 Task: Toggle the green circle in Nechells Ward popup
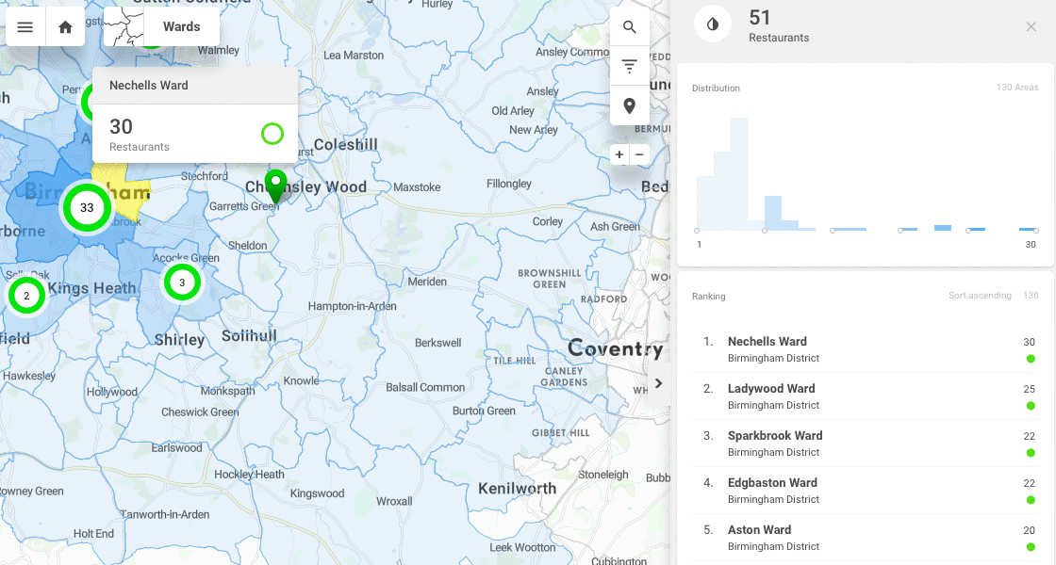(272, 134)
